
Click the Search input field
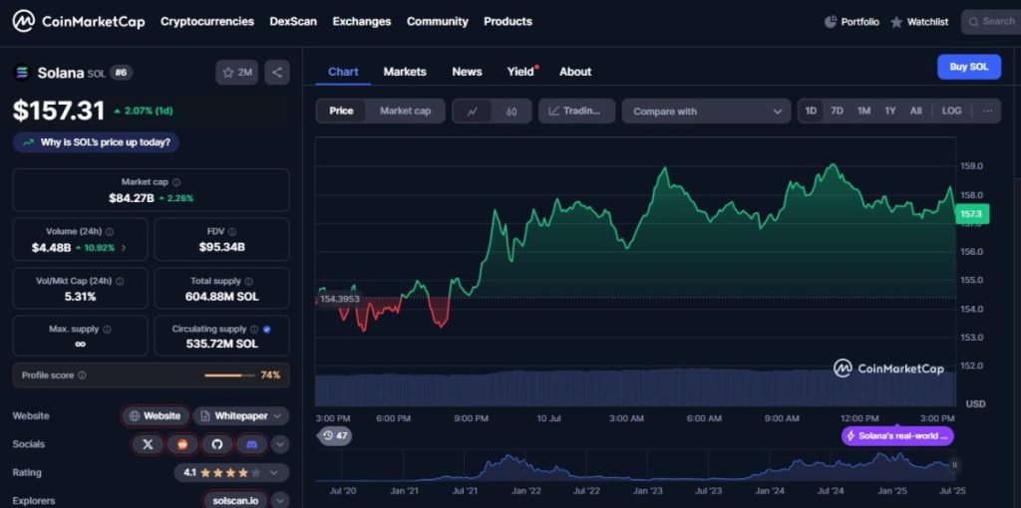coord(990,21)
